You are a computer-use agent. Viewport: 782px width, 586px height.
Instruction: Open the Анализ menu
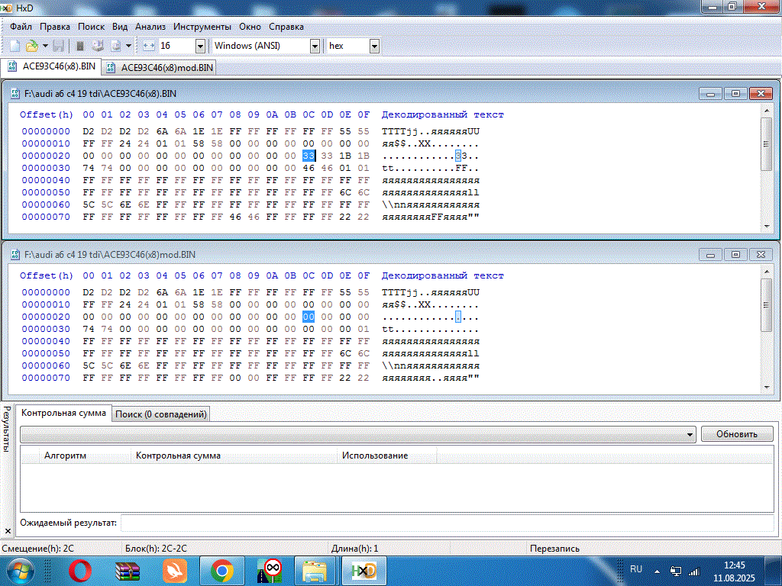tap(150, 27)
